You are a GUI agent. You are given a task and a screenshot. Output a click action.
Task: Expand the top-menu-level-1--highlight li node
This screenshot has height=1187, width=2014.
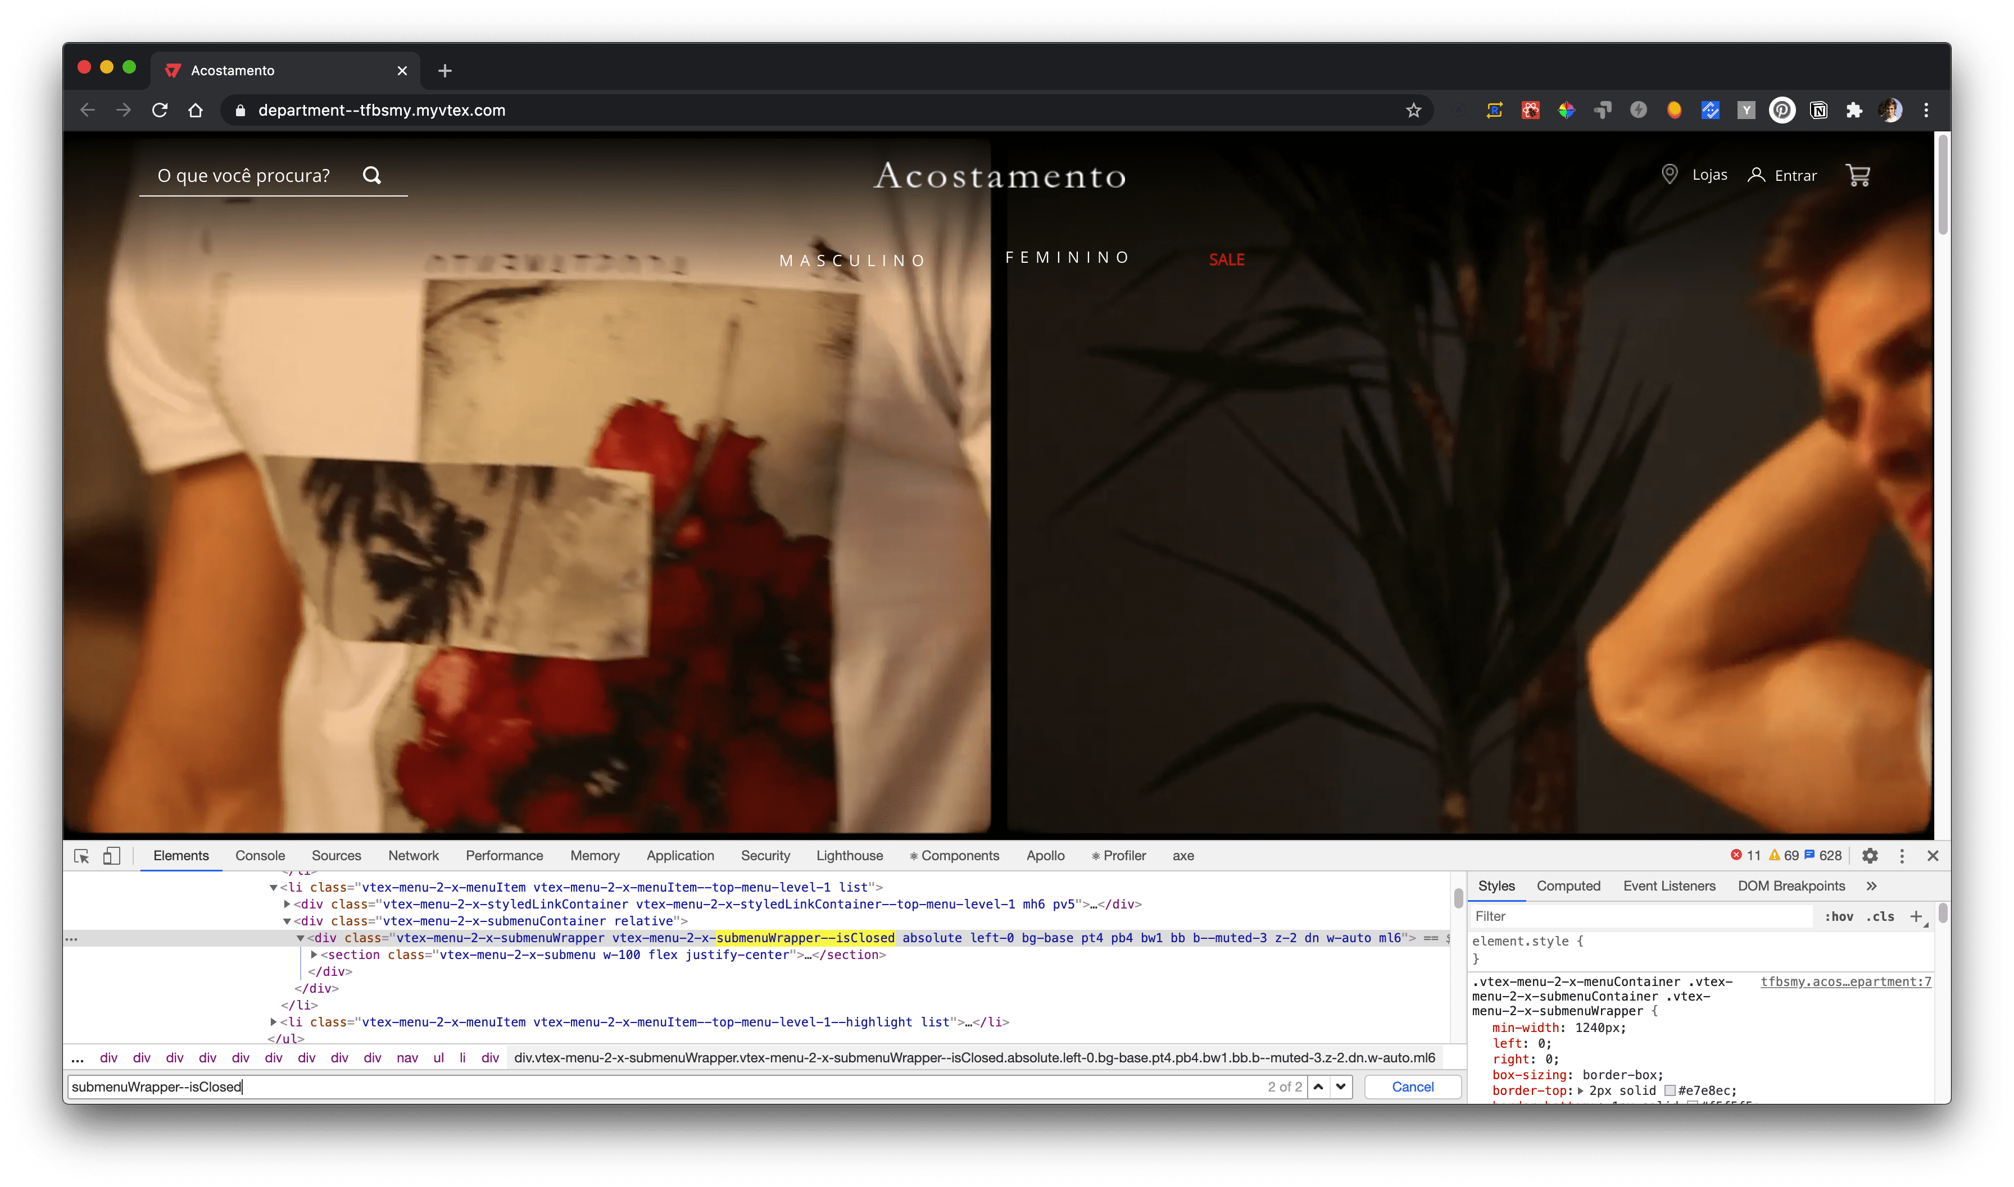pyautogui.click(x=273, y=1021)
